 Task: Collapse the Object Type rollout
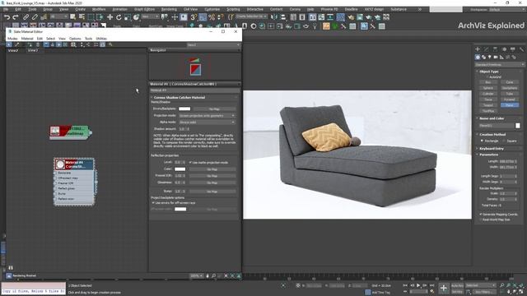coord(489,72)
